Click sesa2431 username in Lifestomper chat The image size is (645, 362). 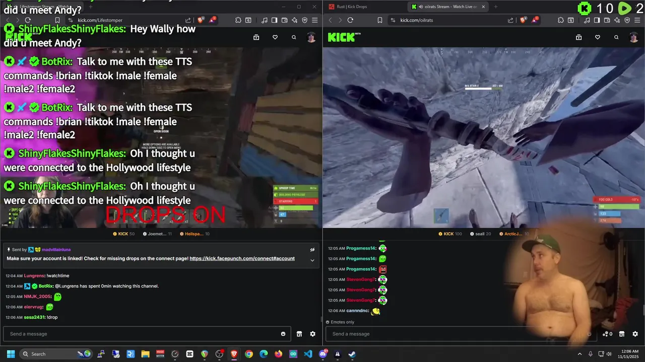[34, 317]
